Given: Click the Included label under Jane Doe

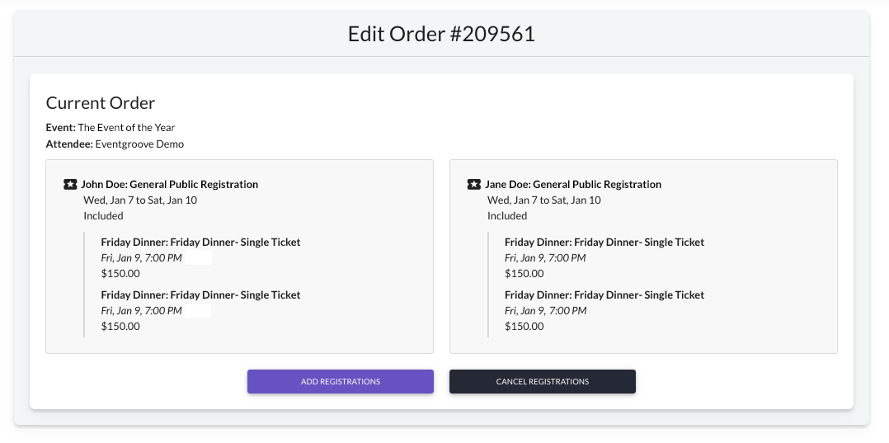Looking at the screenshot, I should pyautogui.click(x=507, y=216).
